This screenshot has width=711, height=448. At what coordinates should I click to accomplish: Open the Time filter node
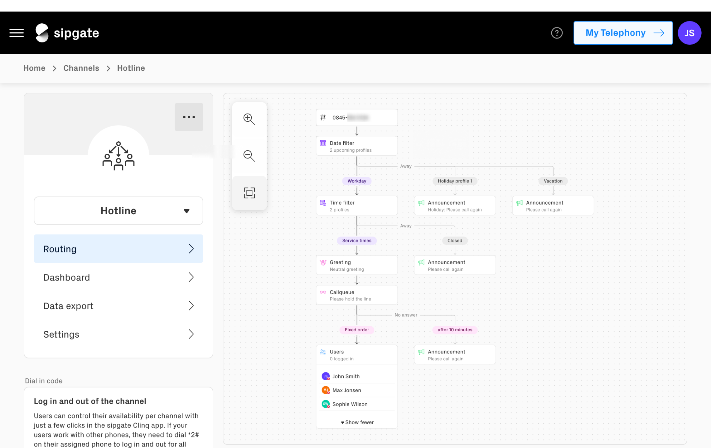click(357, 206)
